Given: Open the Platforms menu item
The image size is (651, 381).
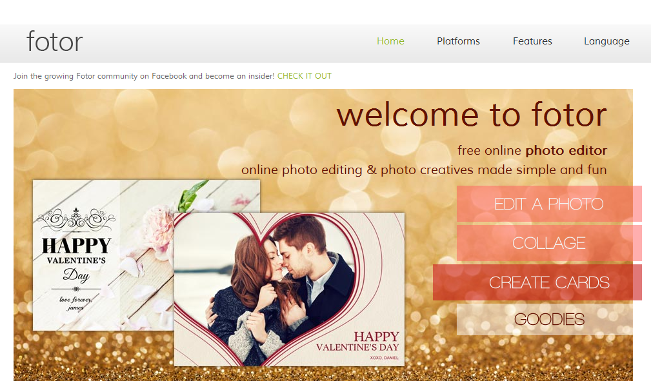Looking at the screenshot, I should tap(458, 41).
